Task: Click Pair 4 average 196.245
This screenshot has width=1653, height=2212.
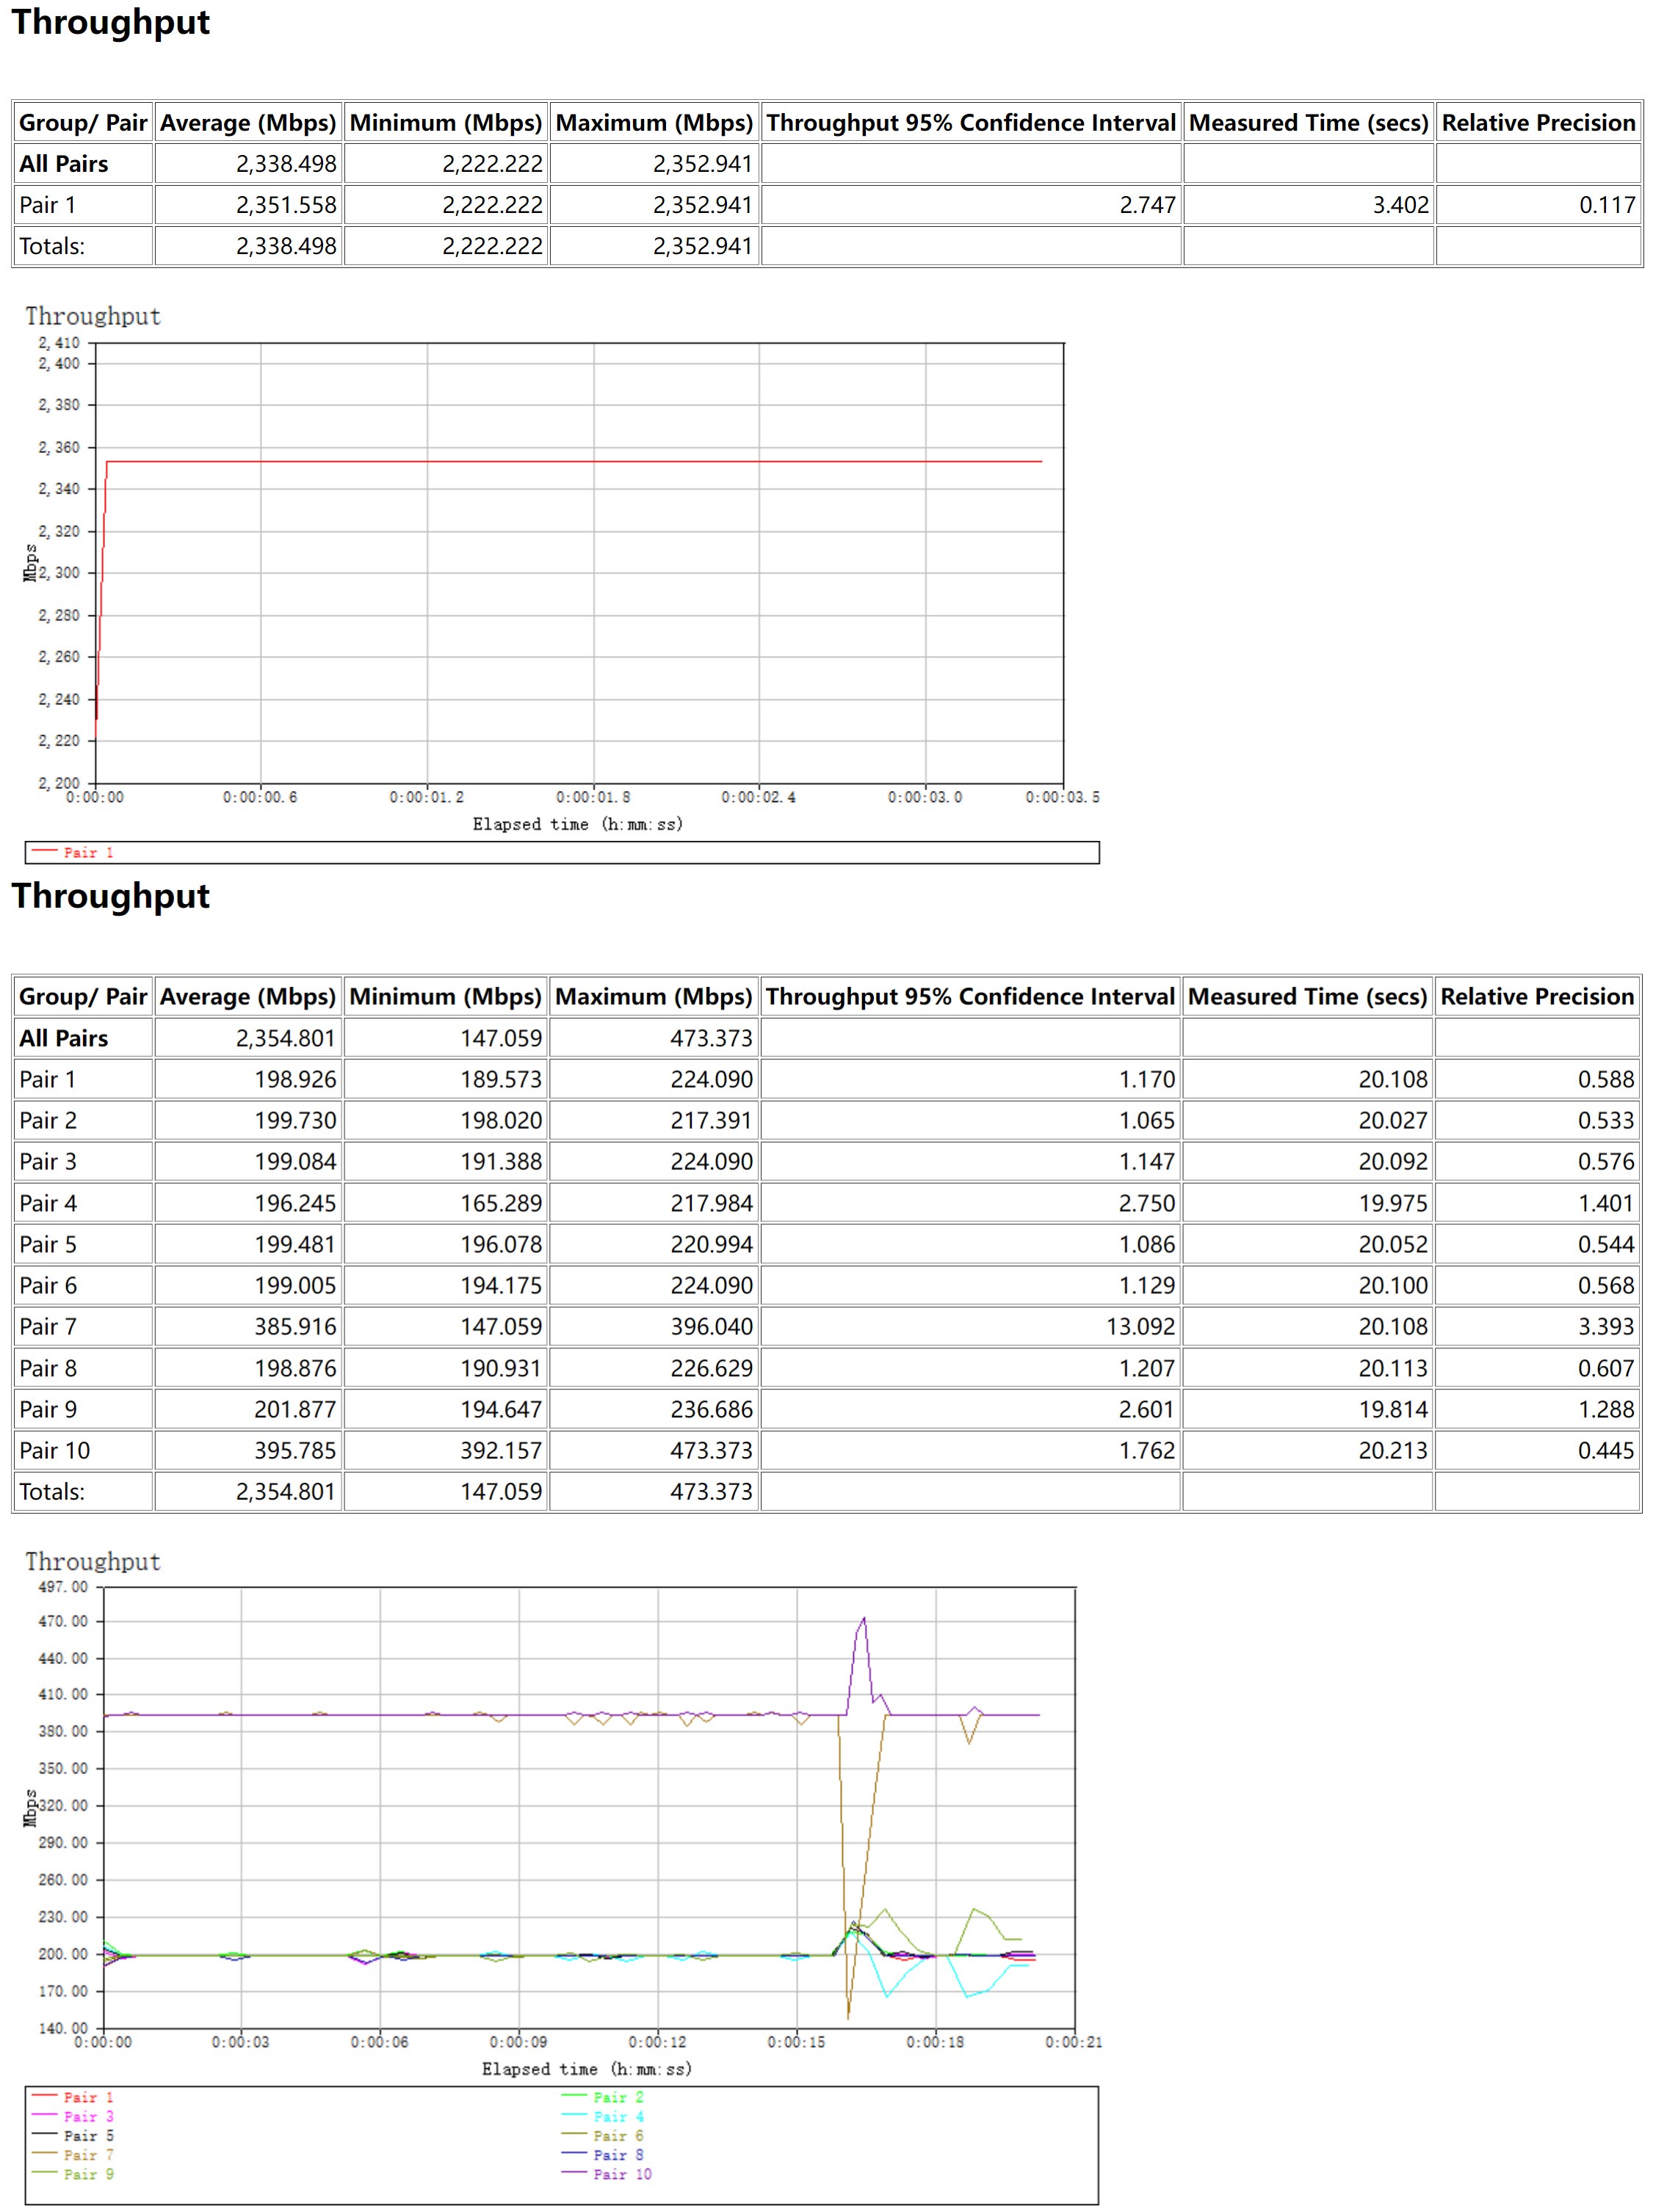Action: point(295,1203)
